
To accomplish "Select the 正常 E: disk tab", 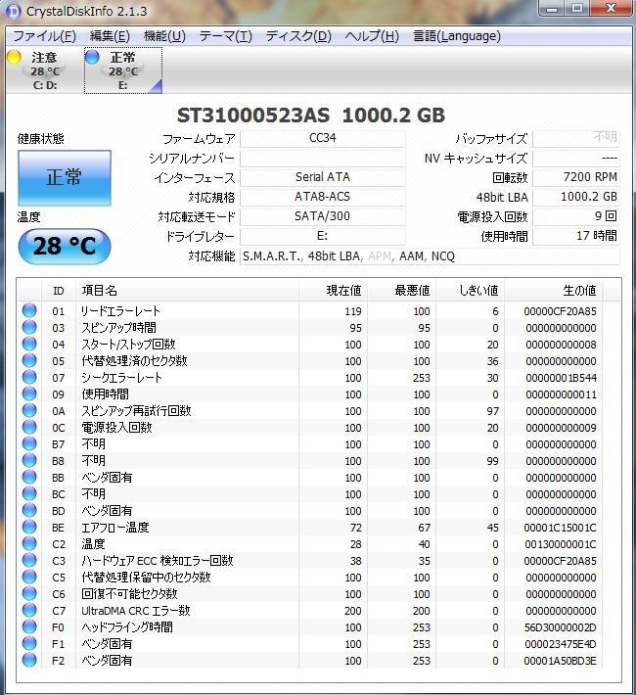I will pyautogui.click(x=123, y=70).
